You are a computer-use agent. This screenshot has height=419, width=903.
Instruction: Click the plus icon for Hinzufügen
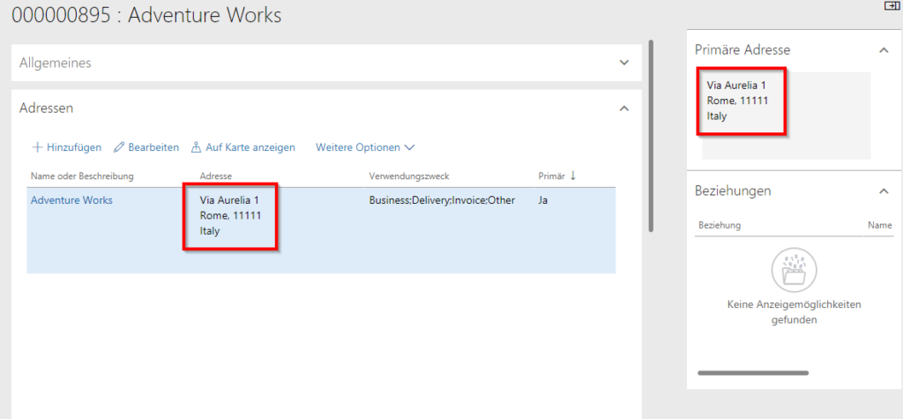(x=37, y=147)
